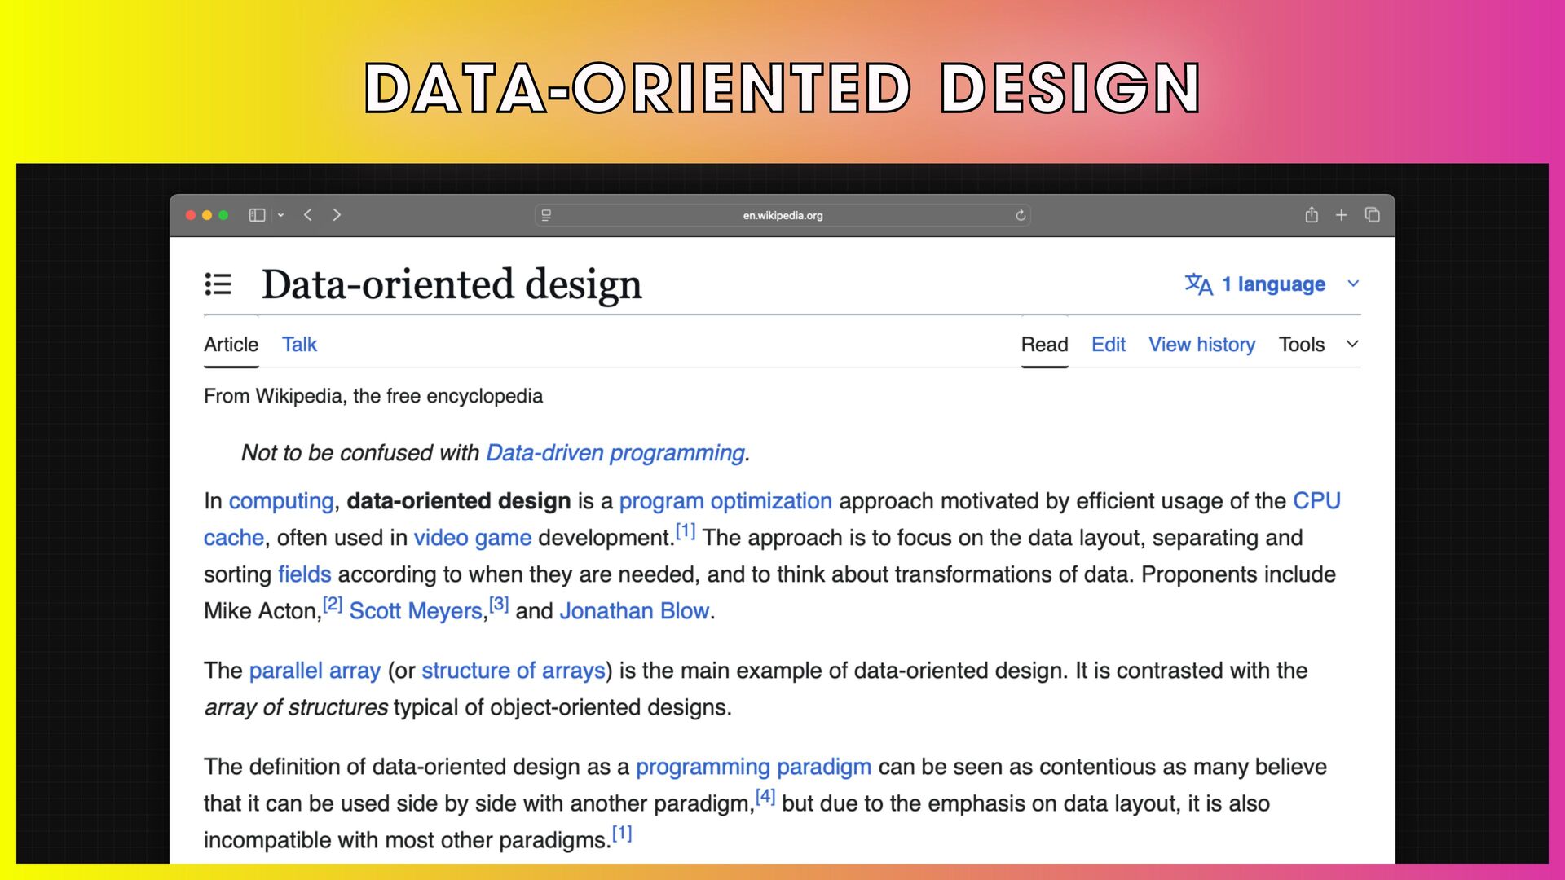Follow the CPU link
This screenshot has height=880, width=1565.
[x=1316, y=501]
